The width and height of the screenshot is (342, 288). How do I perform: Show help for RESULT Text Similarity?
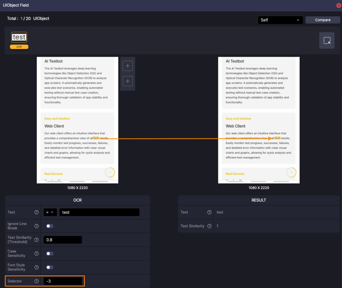209,226
